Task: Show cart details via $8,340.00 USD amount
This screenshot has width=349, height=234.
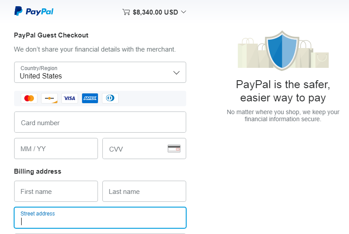Action: pos(155,12)
